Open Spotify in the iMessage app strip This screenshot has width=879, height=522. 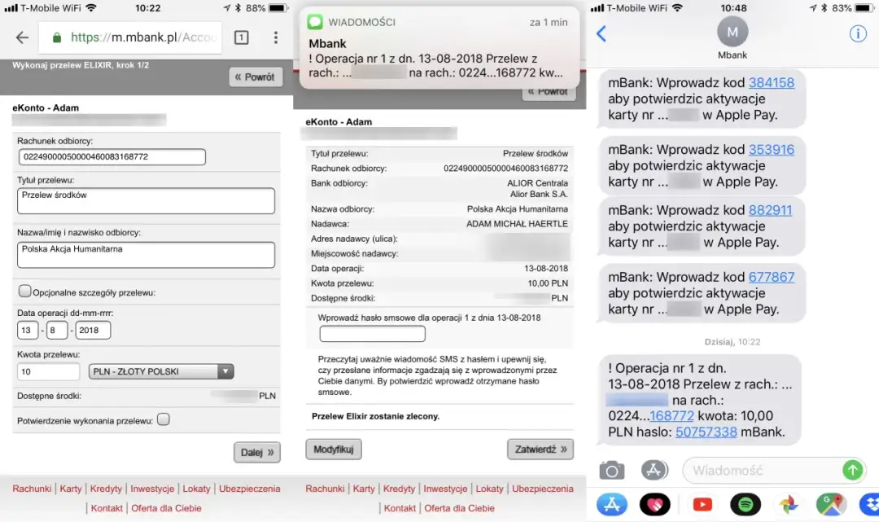(x=746, y=505)
